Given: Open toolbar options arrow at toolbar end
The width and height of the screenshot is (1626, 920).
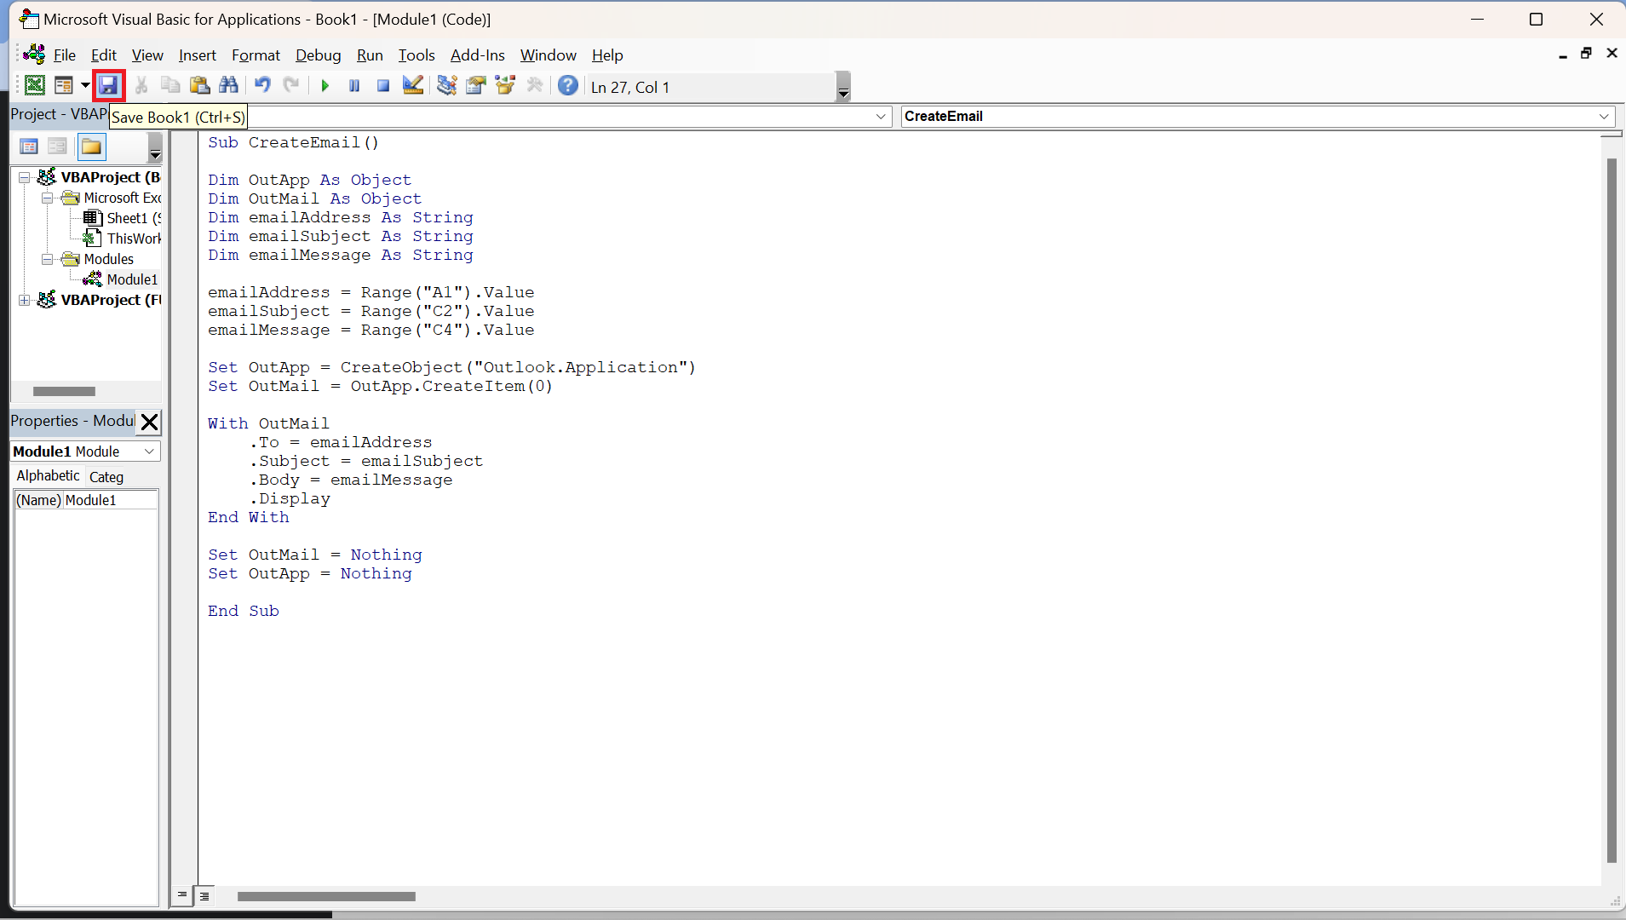Looking at the screenshot, I should click(x=843, y=87).
